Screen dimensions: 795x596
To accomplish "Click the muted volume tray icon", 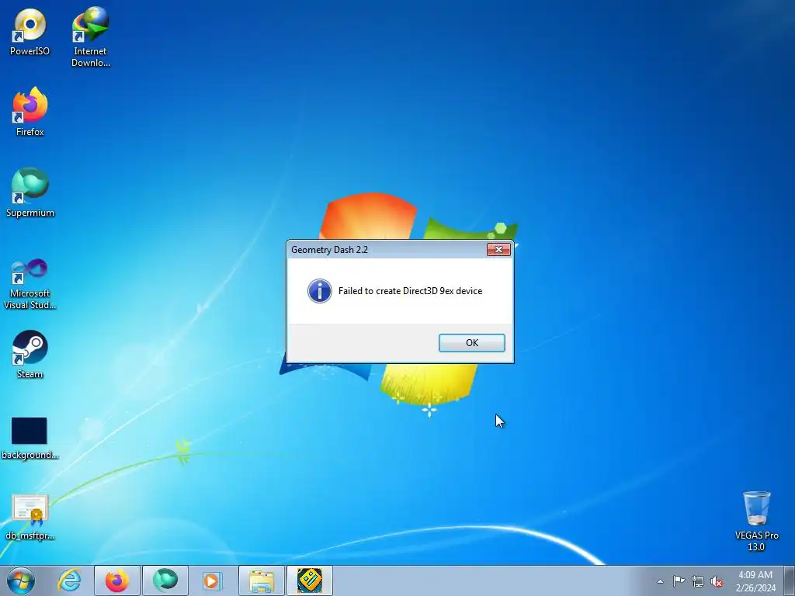I will tap(717, 582).
